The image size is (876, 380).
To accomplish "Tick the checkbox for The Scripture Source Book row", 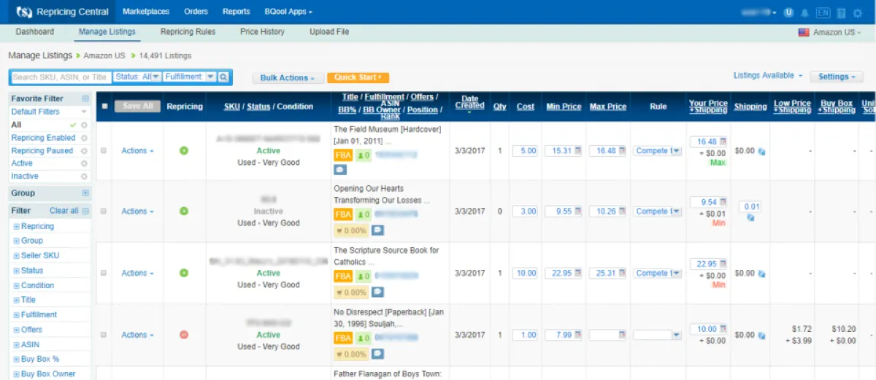I will (104, 273).
